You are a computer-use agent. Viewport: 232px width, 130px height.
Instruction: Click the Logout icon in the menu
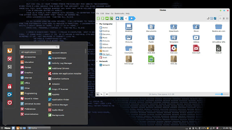(10, 95)
